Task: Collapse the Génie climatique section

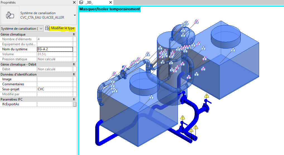Action: (x=74, y=34)
